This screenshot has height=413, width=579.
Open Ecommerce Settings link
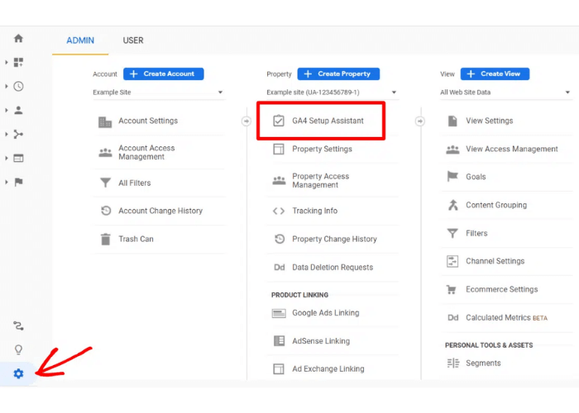502,289
